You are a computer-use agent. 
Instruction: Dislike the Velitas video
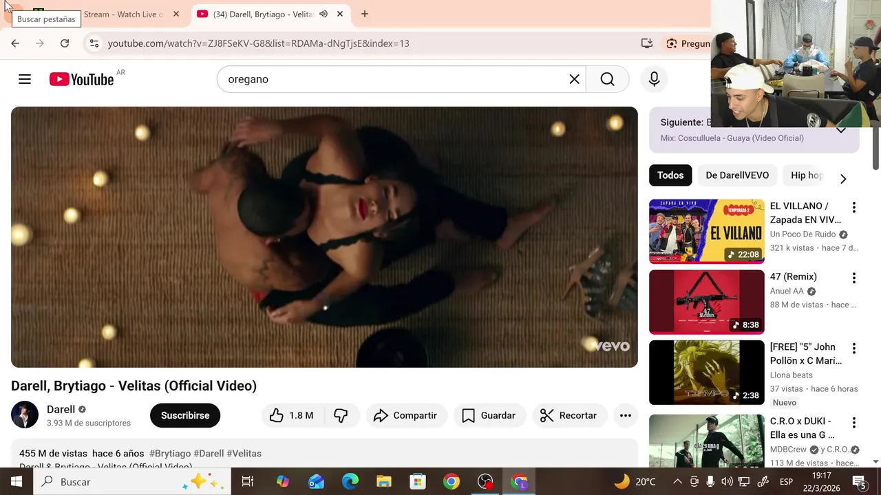coord(341,415)
